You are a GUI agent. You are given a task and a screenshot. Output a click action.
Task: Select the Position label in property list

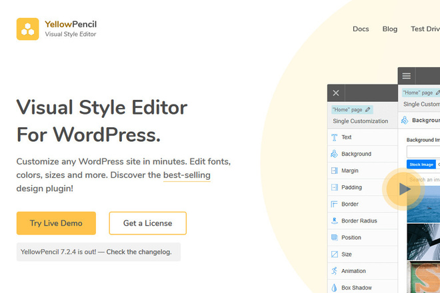click(351, 238)
